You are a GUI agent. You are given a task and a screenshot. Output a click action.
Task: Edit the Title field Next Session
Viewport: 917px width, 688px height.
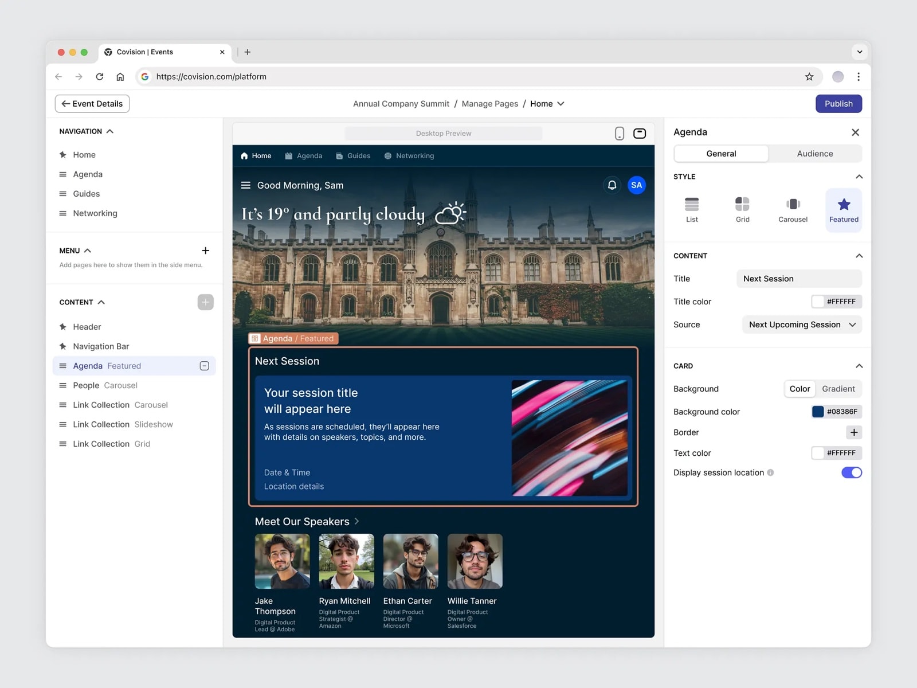click(799, 279)
